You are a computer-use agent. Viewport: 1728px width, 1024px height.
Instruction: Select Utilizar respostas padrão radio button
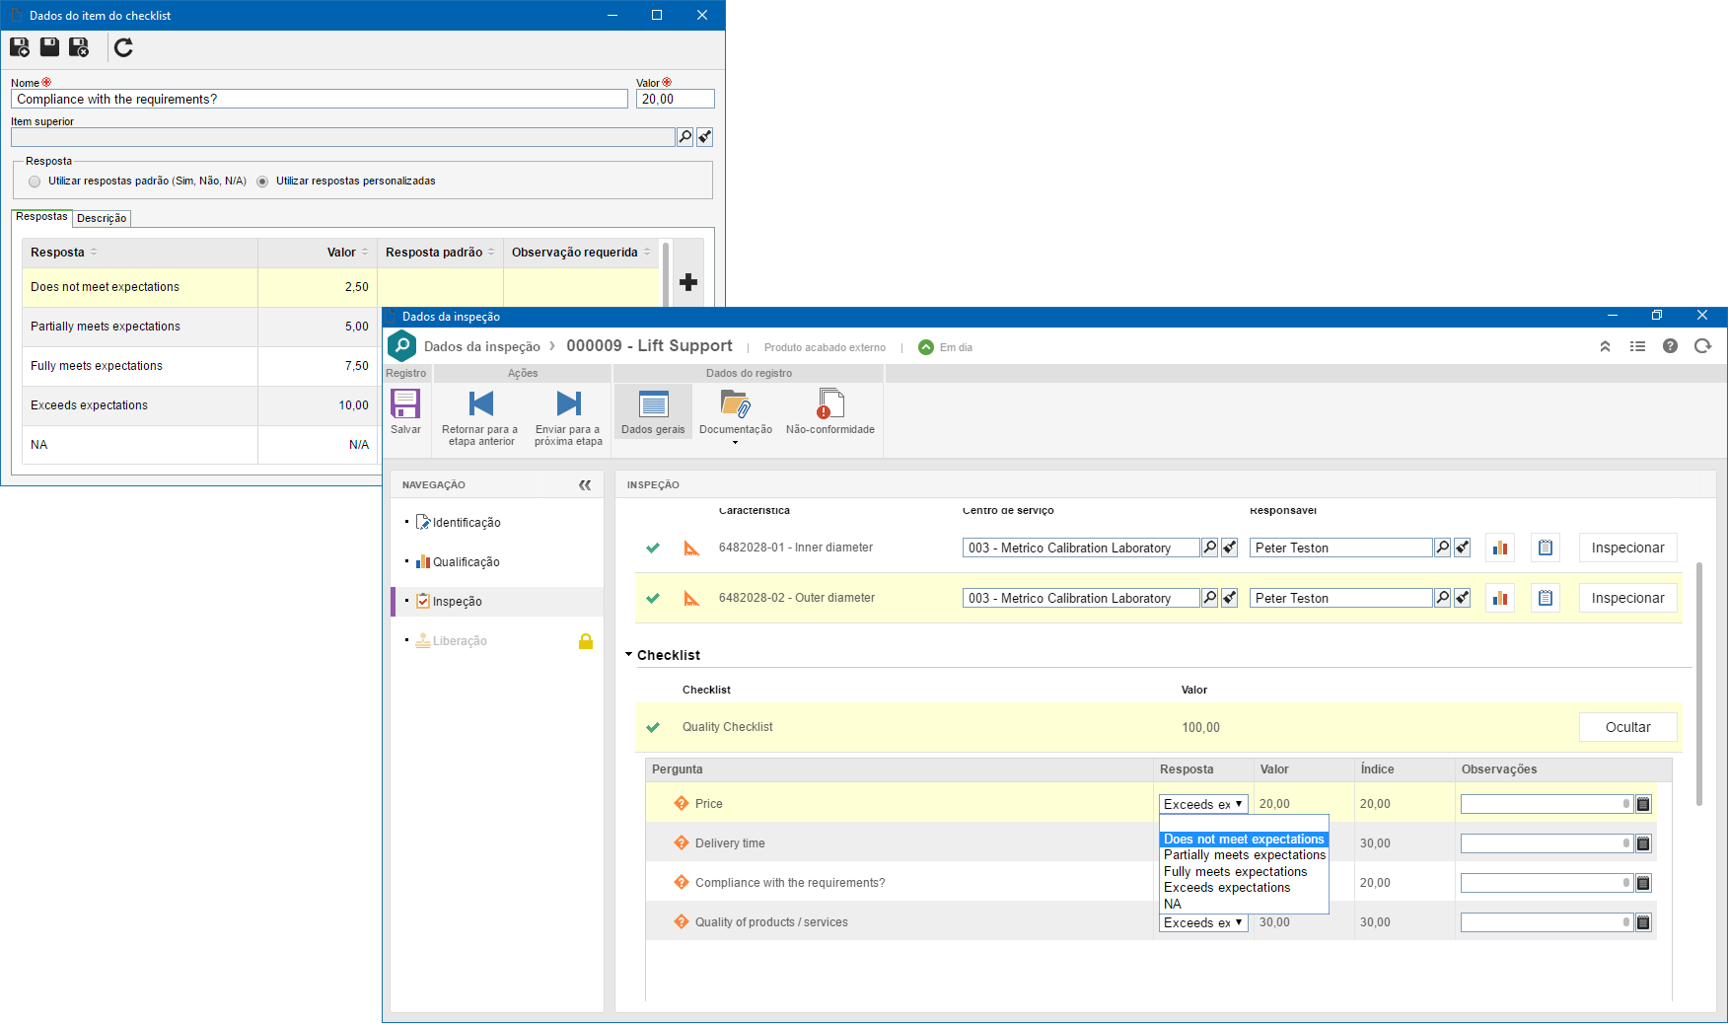35,182
